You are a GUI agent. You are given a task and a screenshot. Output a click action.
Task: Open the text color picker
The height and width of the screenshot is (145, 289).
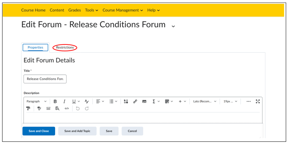pos(87,101)
